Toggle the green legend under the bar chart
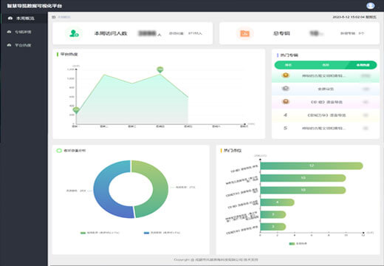This screenshot has width=384, height=266. (x=298, y=244)
